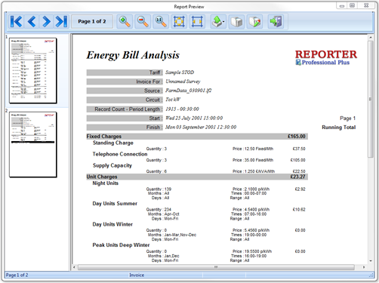This screenshot has height=283, width=379.
Task: Click the window resize grip corner
Action: [x=371, y=275]
